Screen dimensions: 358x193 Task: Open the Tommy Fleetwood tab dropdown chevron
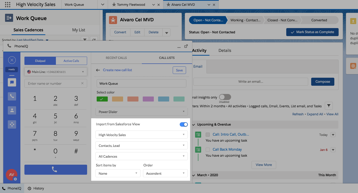point(153,5)
